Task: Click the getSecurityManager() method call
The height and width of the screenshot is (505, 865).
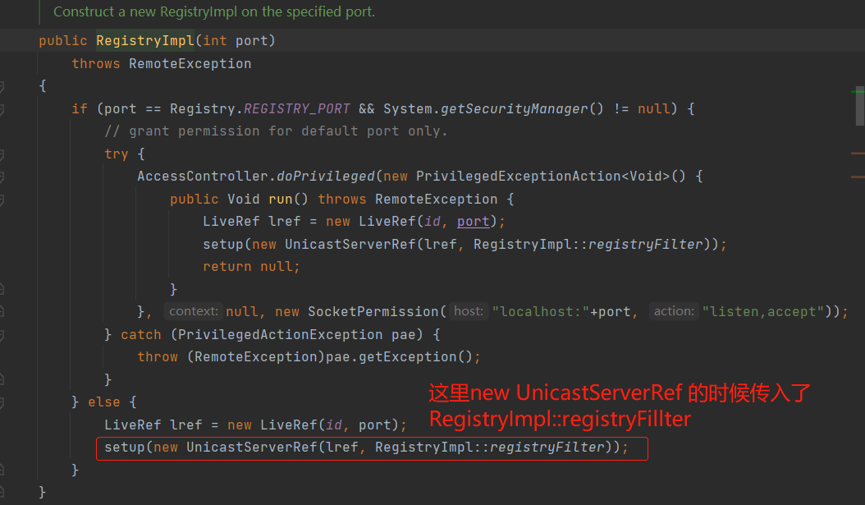Action: point(522,108)
